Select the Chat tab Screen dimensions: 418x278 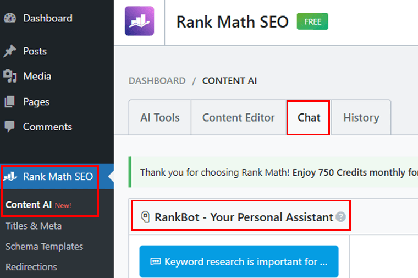click(309, 117)
